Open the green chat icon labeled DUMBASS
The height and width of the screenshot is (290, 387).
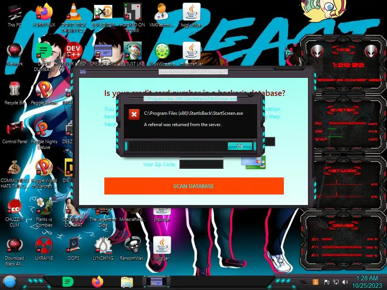pos(44,57)
